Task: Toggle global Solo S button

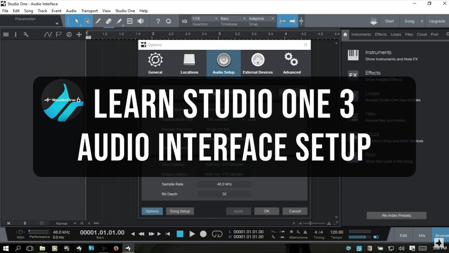Action: click(25, 223)
